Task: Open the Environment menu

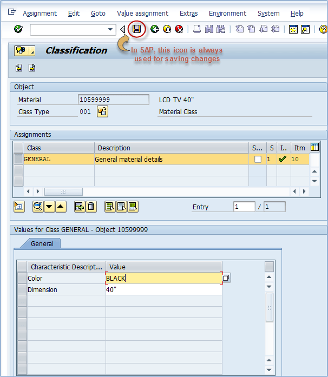Action: click(x=227, y=13)
